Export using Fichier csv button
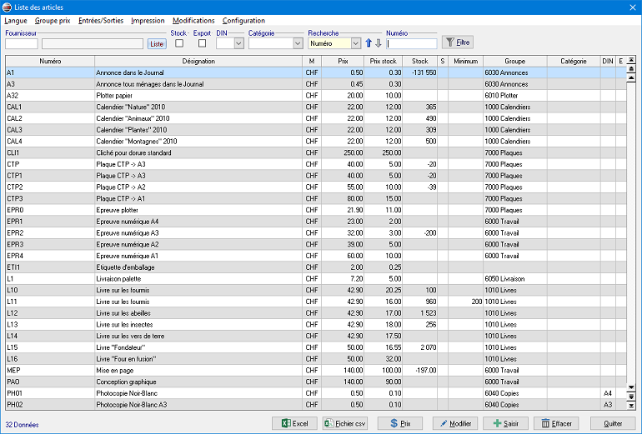The width and height of the screenshot is (642, 434). tap(344, 423)
